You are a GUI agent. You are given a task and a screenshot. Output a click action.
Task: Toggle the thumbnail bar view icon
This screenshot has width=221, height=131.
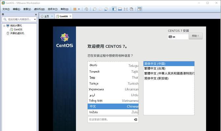pos(120,9)
